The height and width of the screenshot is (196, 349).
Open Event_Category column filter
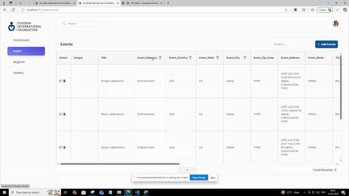160,57
